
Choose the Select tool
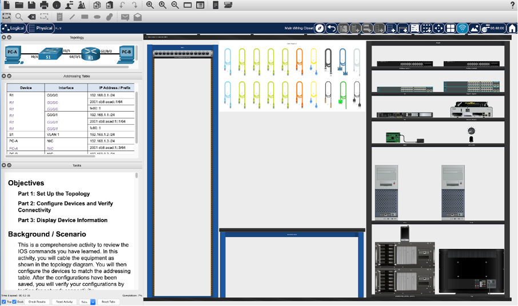[x=7, y=17]
